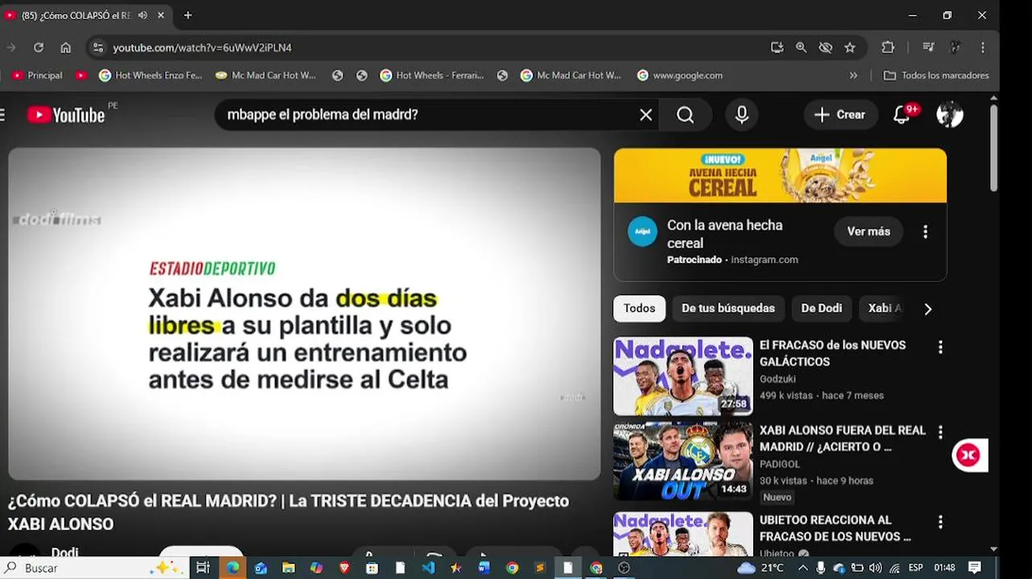Click the Angel advertiser avatar
This screenshot has width=1032, height=579.
coord(642,232)
